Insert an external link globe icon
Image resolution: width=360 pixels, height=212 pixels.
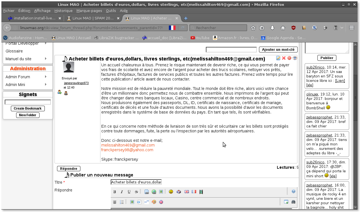coord(154,192)
